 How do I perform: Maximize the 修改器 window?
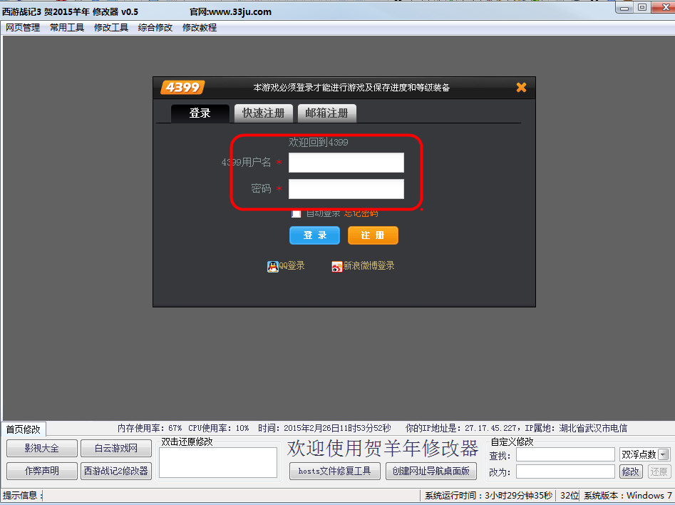coord(641,7)
